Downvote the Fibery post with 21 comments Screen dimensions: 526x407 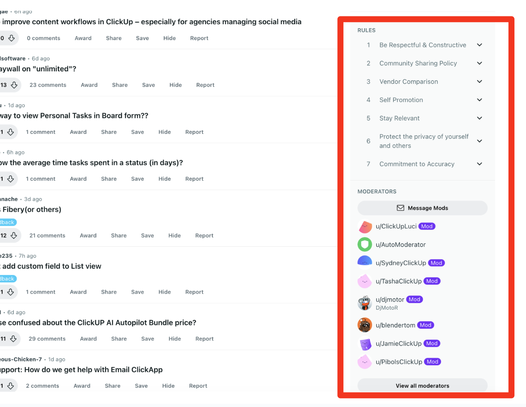[14, 235]
